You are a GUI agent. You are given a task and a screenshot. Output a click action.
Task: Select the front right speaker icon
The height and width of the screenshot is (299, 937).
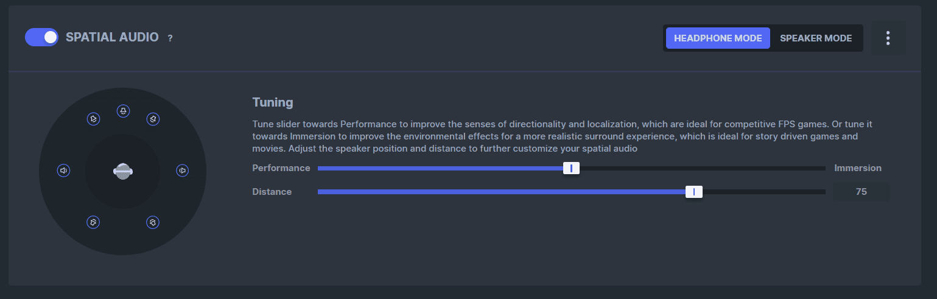click(153, 119)
